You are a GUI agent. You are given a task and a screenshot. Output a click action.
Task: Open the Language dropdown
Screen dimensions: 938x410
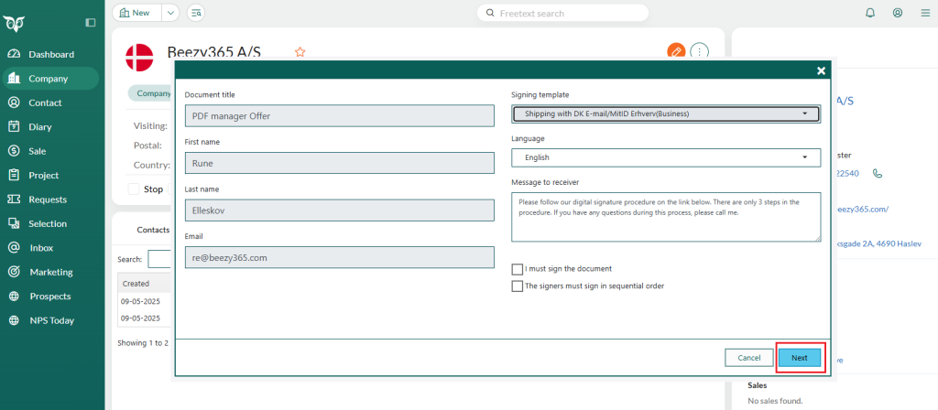[x=666, y=157]
